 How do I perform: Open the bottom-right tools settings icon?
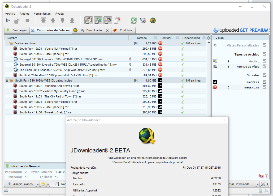[x=263, y=184]
